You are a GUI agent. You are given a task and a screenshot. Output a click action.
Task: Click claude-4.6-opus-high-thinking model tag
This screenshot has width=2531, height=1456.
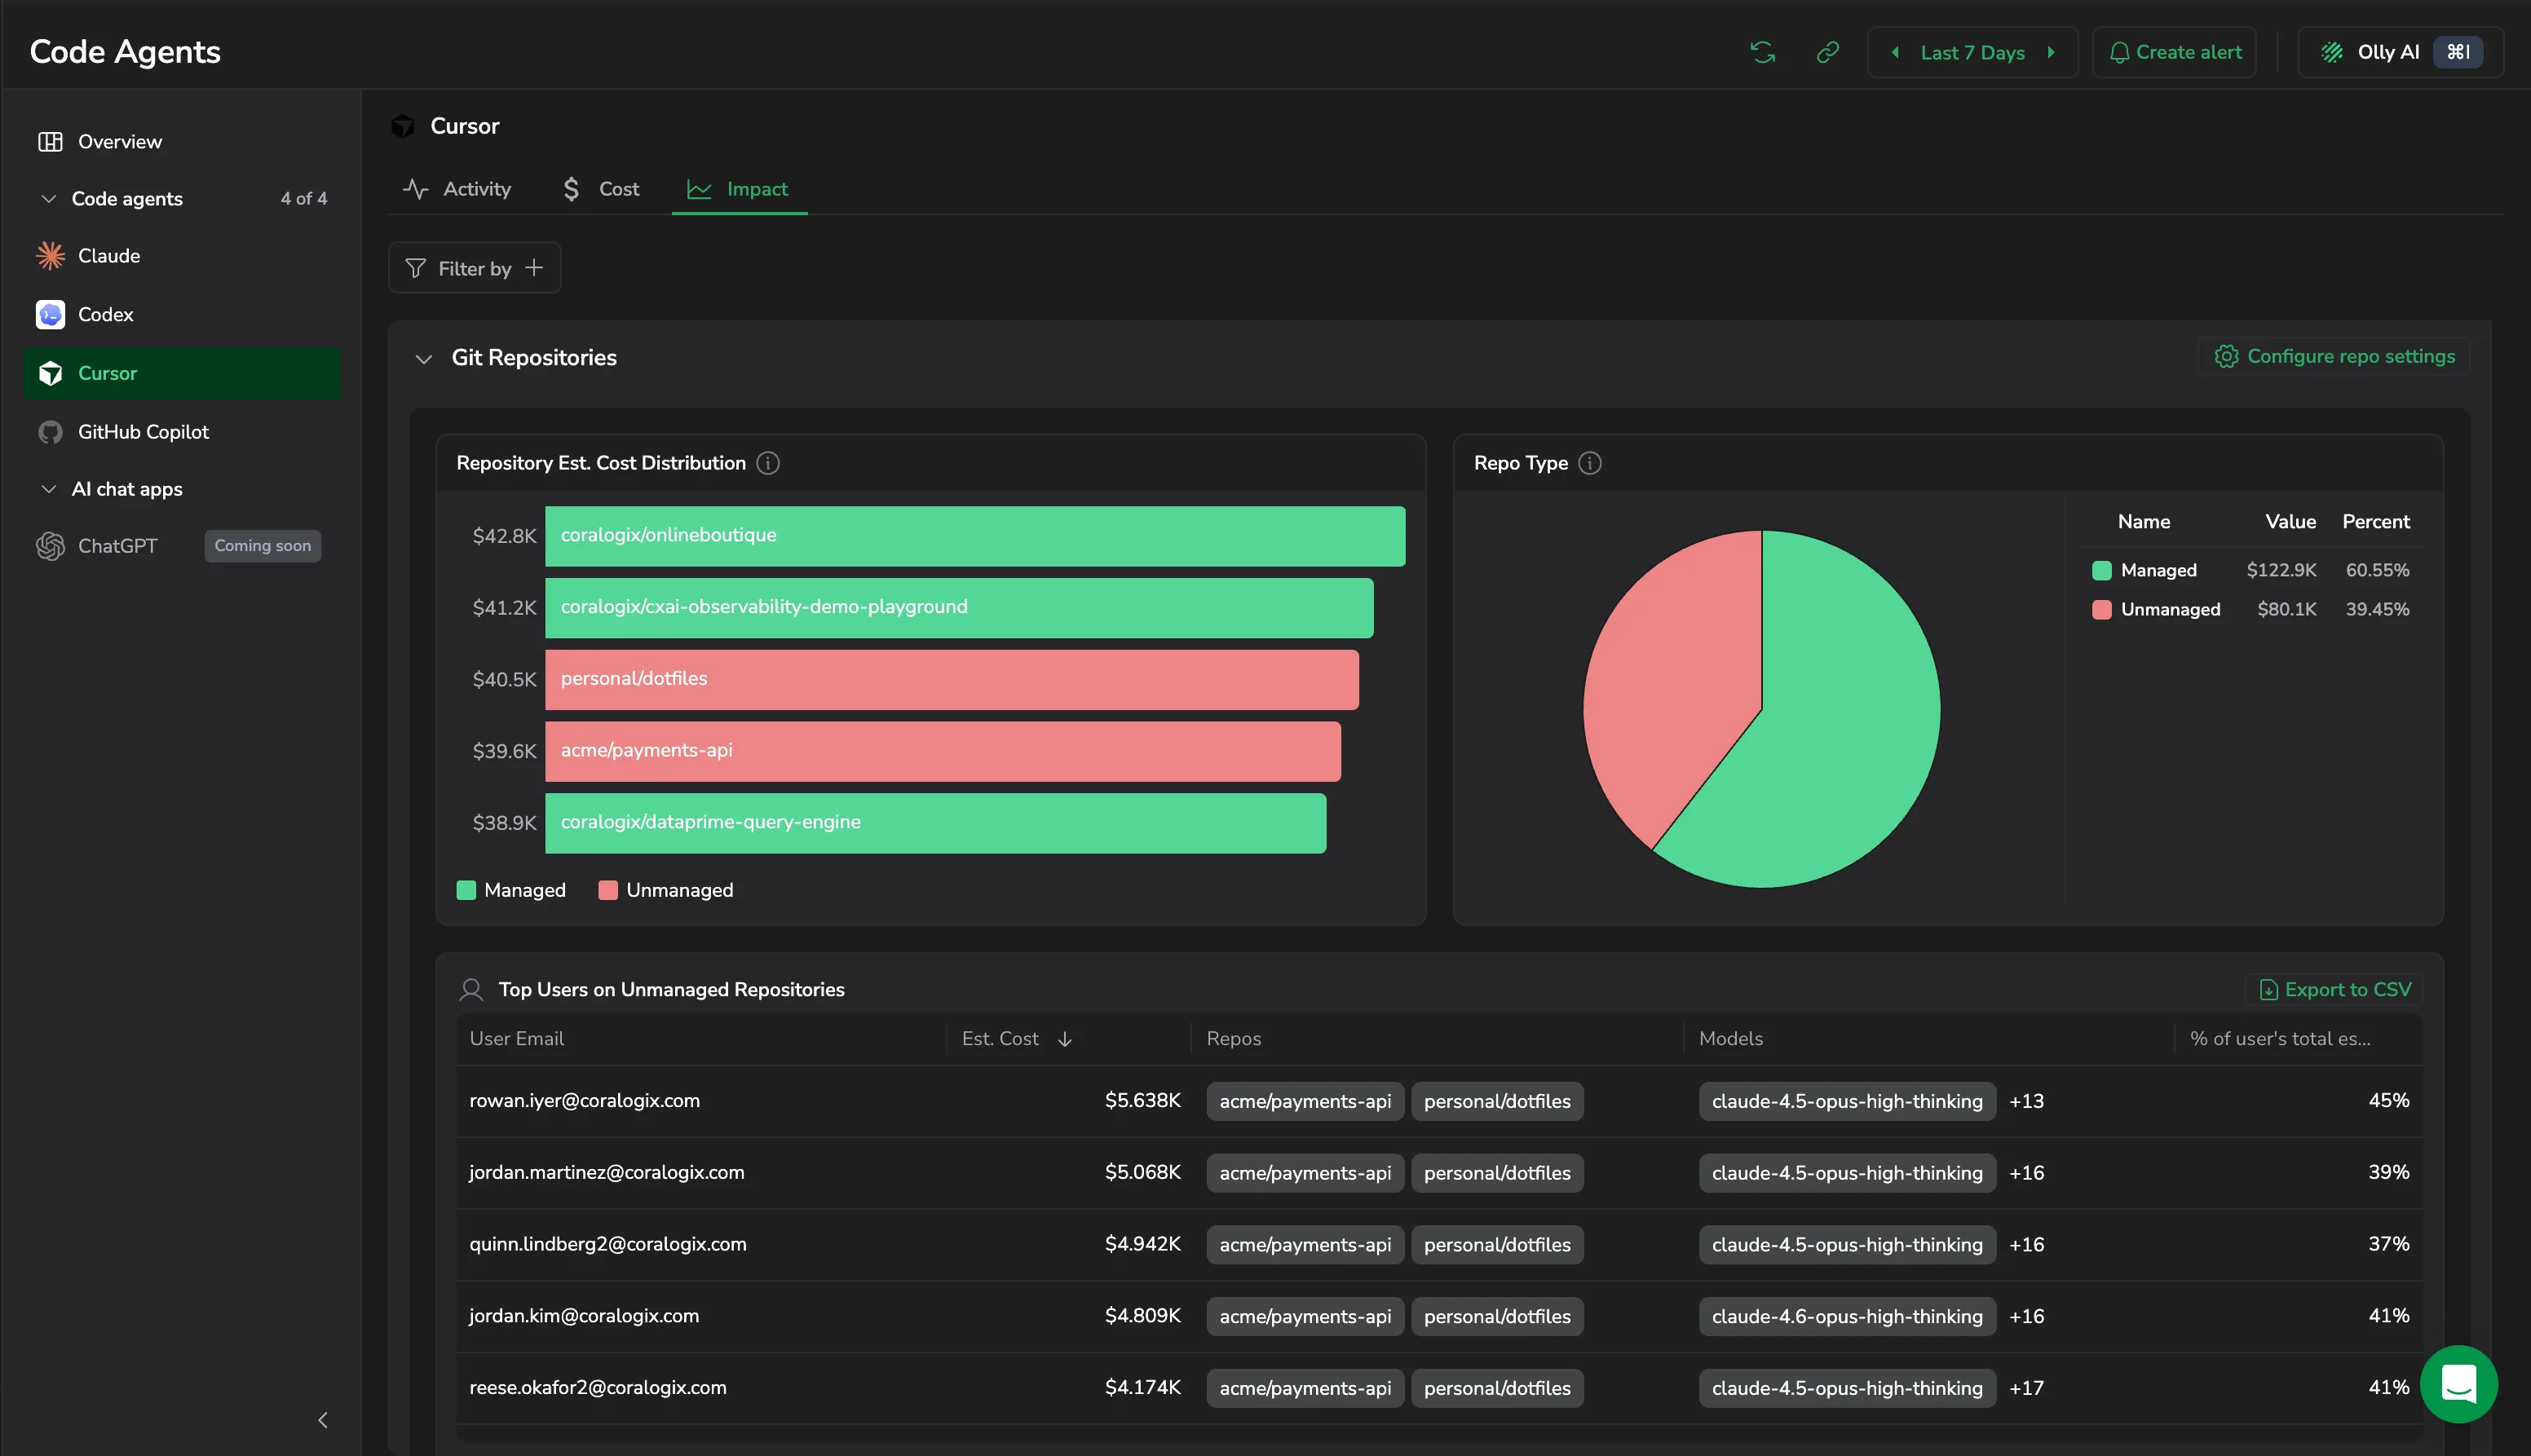pyautogui.click(x=1847, y=1317)
